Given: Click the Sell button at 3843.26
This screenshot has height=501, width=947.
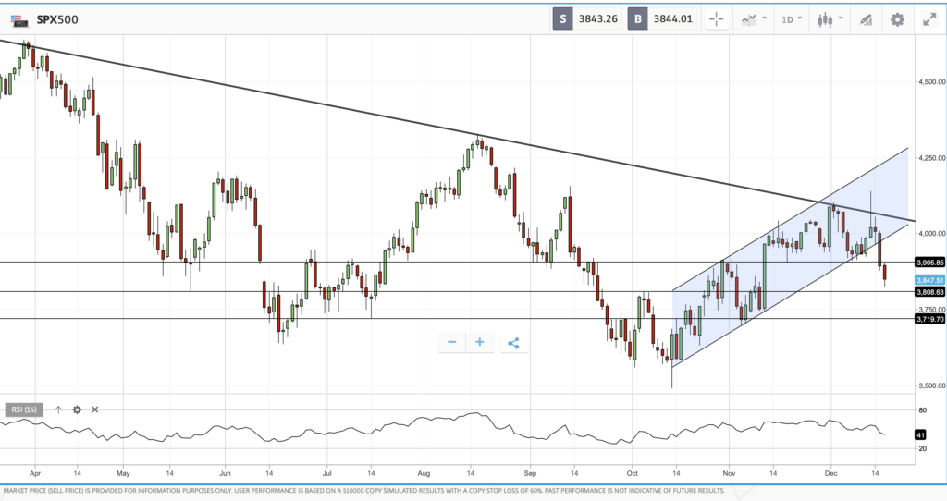Looking at the screenshot, I should 586,18.
